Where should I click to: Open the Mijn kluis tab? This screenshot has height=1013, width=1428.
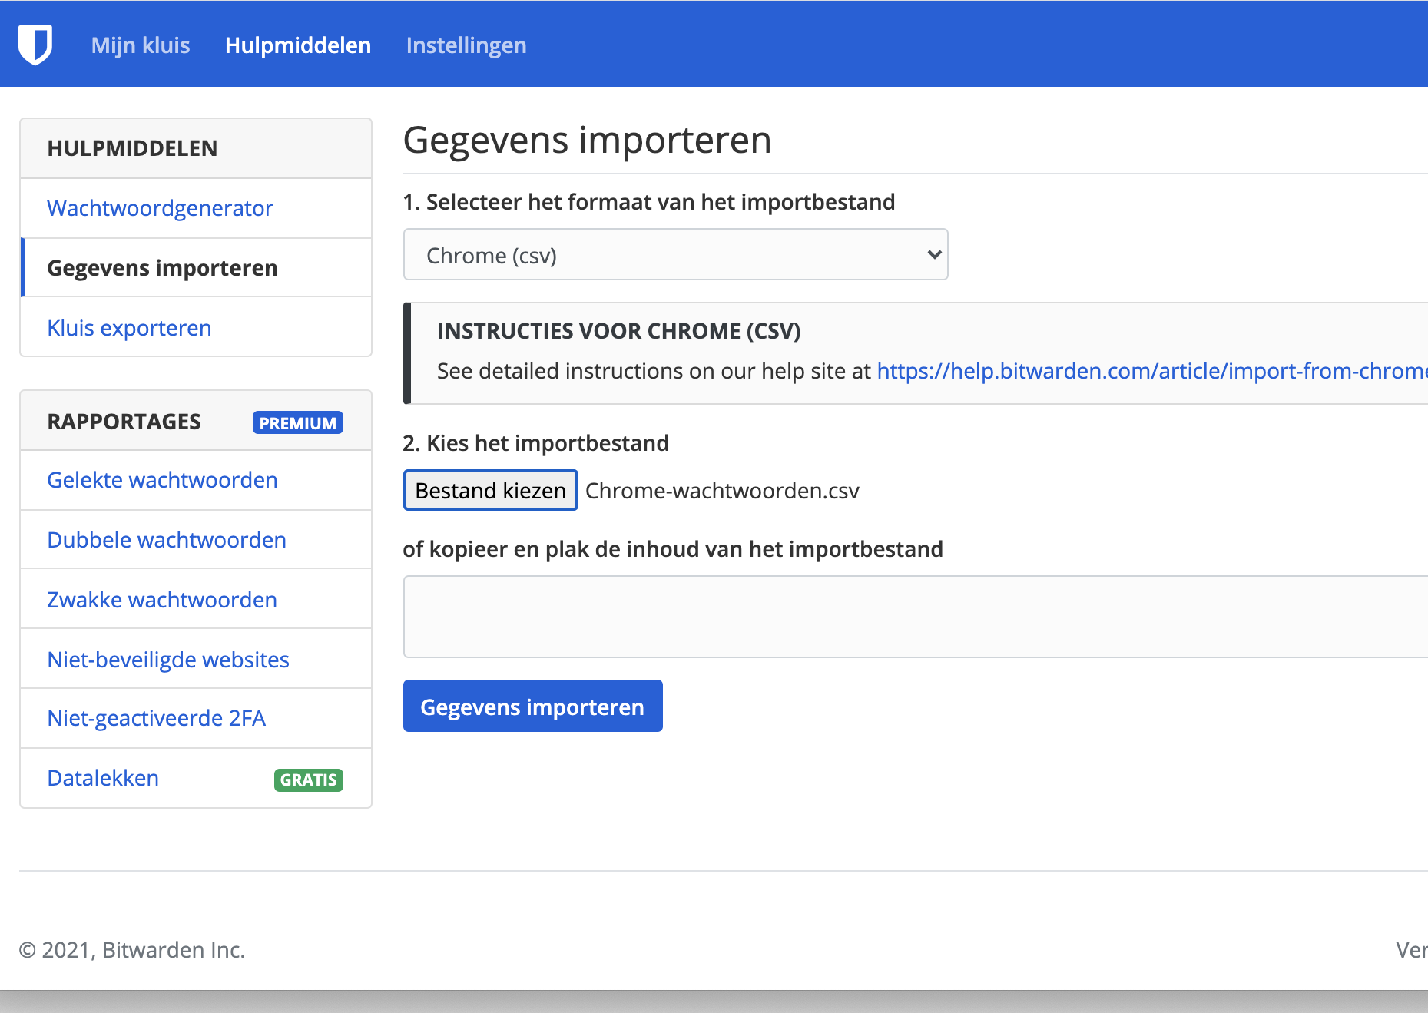click(x=141, y=45)
